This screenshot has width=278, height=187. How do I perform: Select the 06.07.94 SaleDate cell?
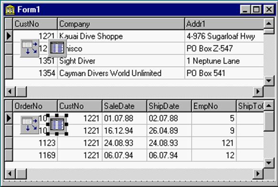pos(124,155)
